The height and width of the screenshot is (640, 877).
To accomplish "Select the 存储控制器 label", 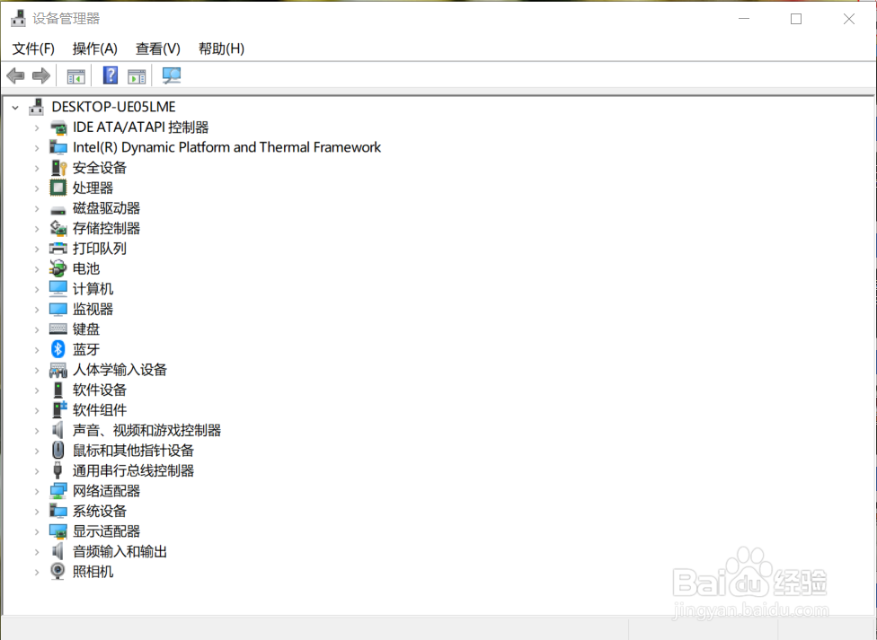I will [x=106, y=228].
